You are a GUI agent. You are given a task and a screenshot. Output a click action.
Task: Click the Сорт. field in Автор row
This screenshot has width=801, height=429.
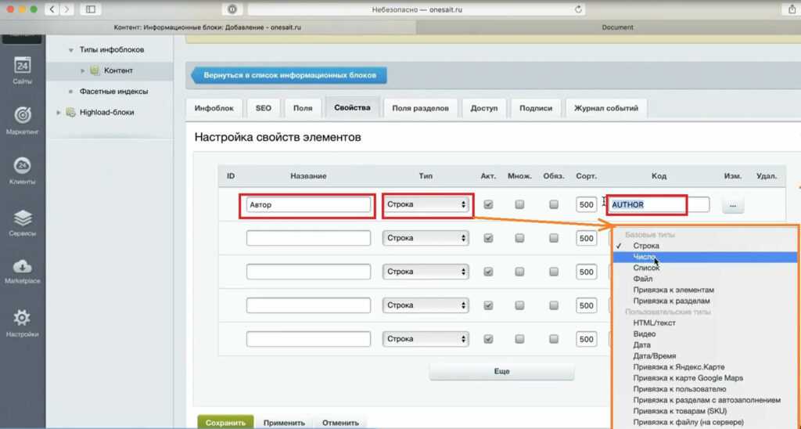pyautogui.click(x=586, y=204)
